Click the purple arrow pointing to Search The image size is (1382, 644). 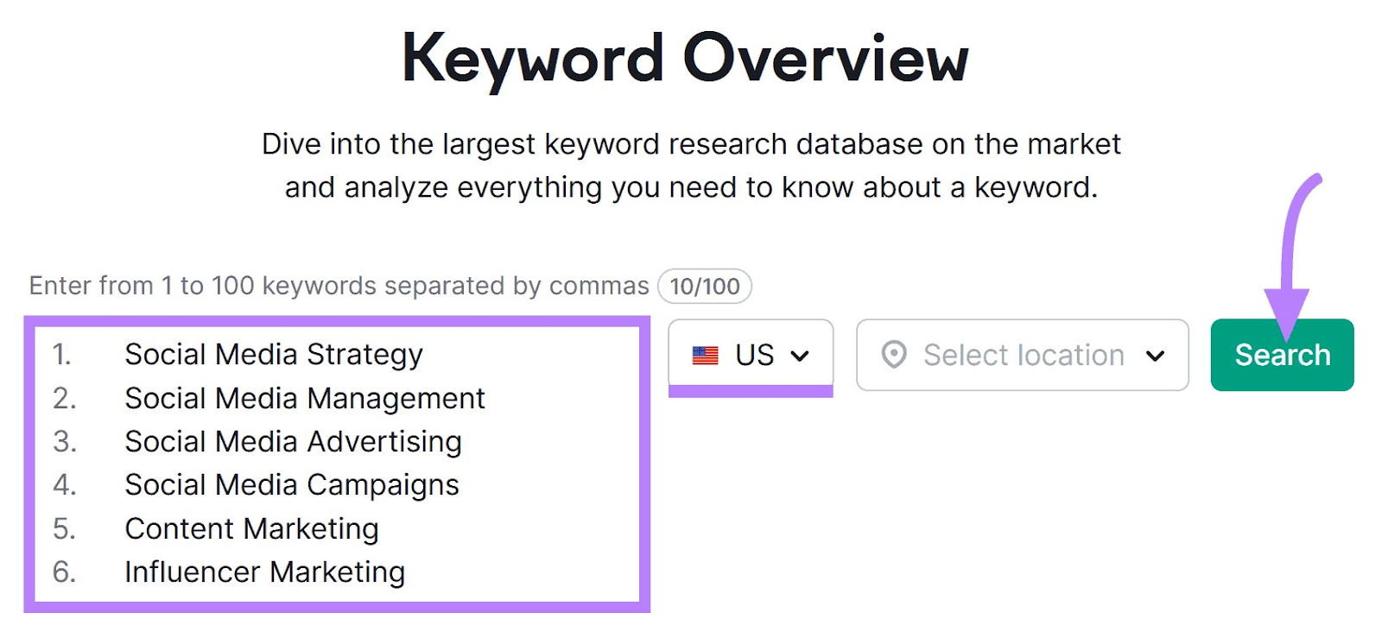point(1289,256)
